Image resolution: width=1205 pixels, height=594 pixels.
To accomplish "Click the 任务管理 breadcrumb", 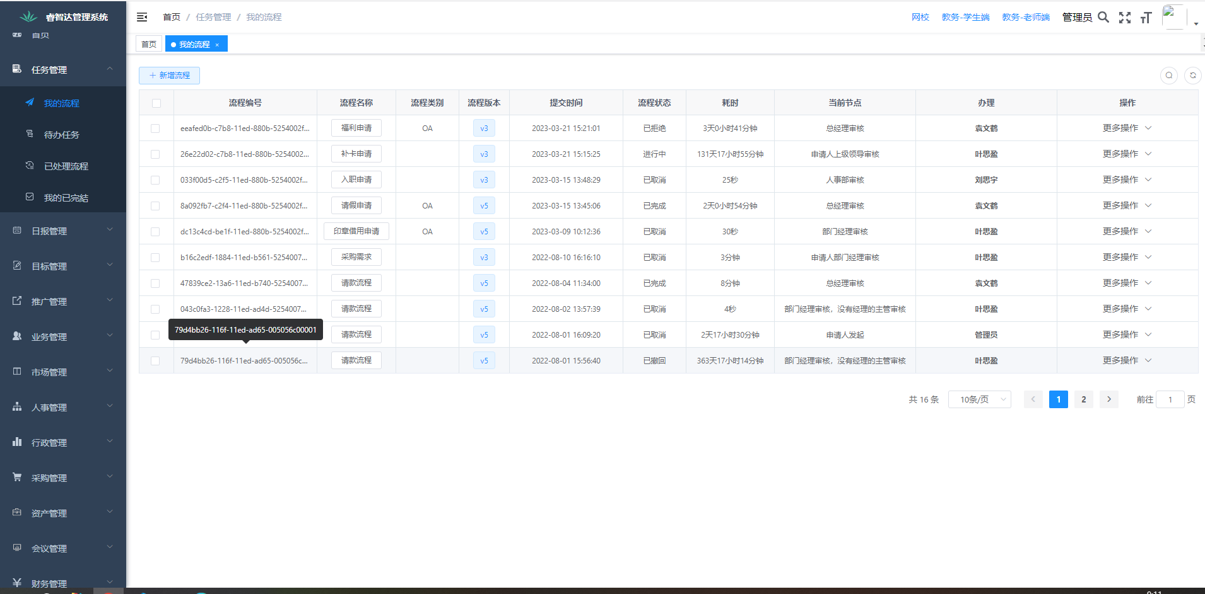I will tap(213, 17).
